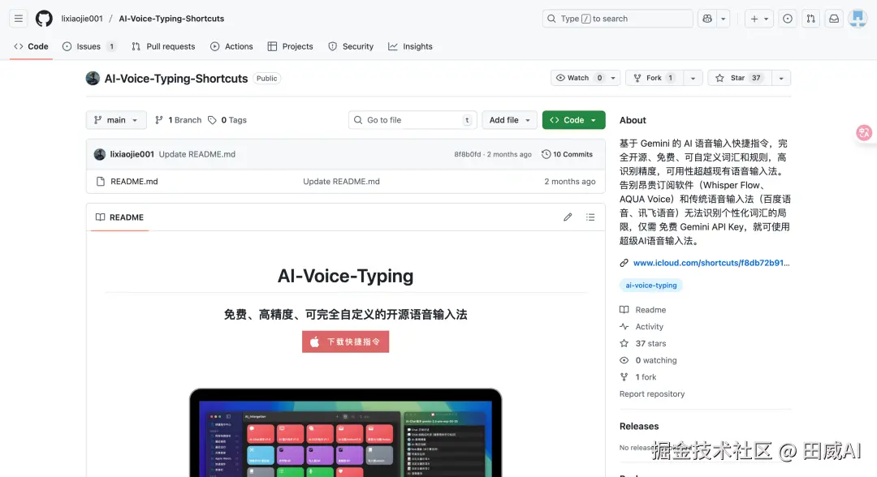The width and height of the screenshot is (877, 477).
Task: Click the repository owner avatar near title
Action: 93,78
